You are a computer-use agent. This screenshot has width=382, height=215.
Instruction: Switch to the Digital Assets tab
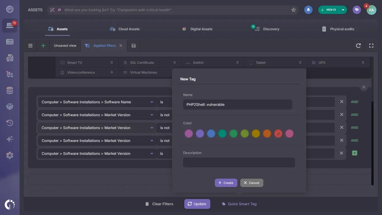[197, 29]
